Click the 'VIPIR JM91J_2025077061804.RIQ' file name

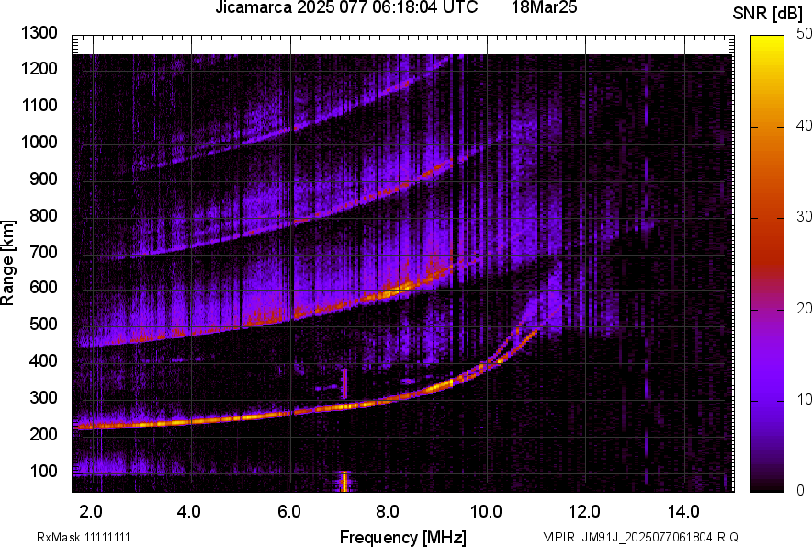[640, 537]
